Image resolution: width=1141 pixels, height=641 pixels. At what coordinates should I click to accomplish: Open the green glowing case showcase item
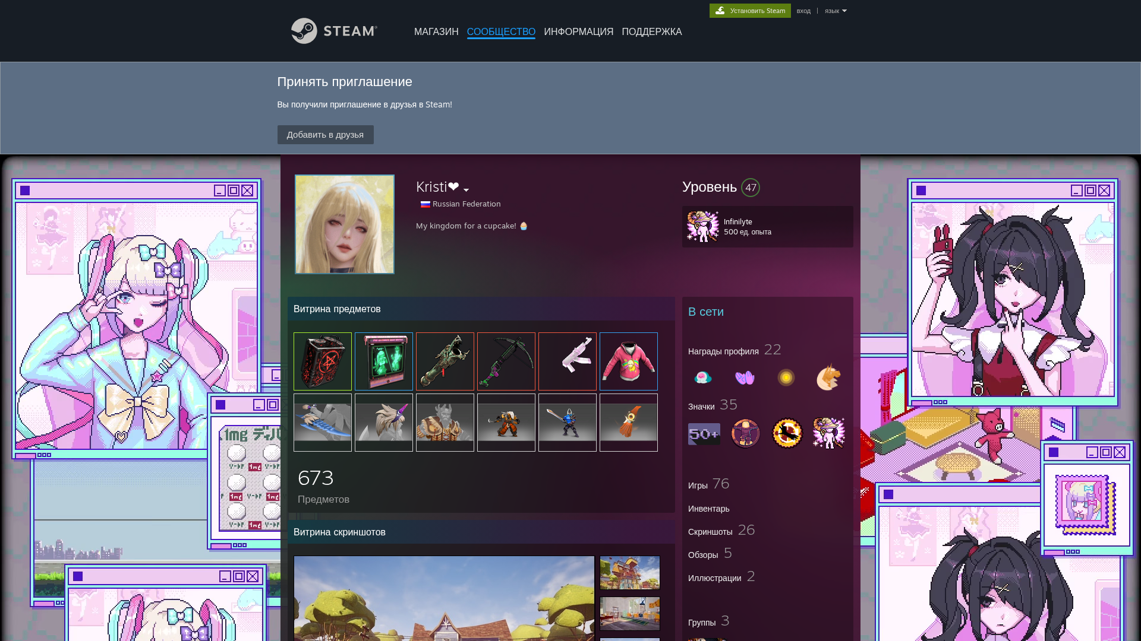pyautogui.click(x=384, y=361)
